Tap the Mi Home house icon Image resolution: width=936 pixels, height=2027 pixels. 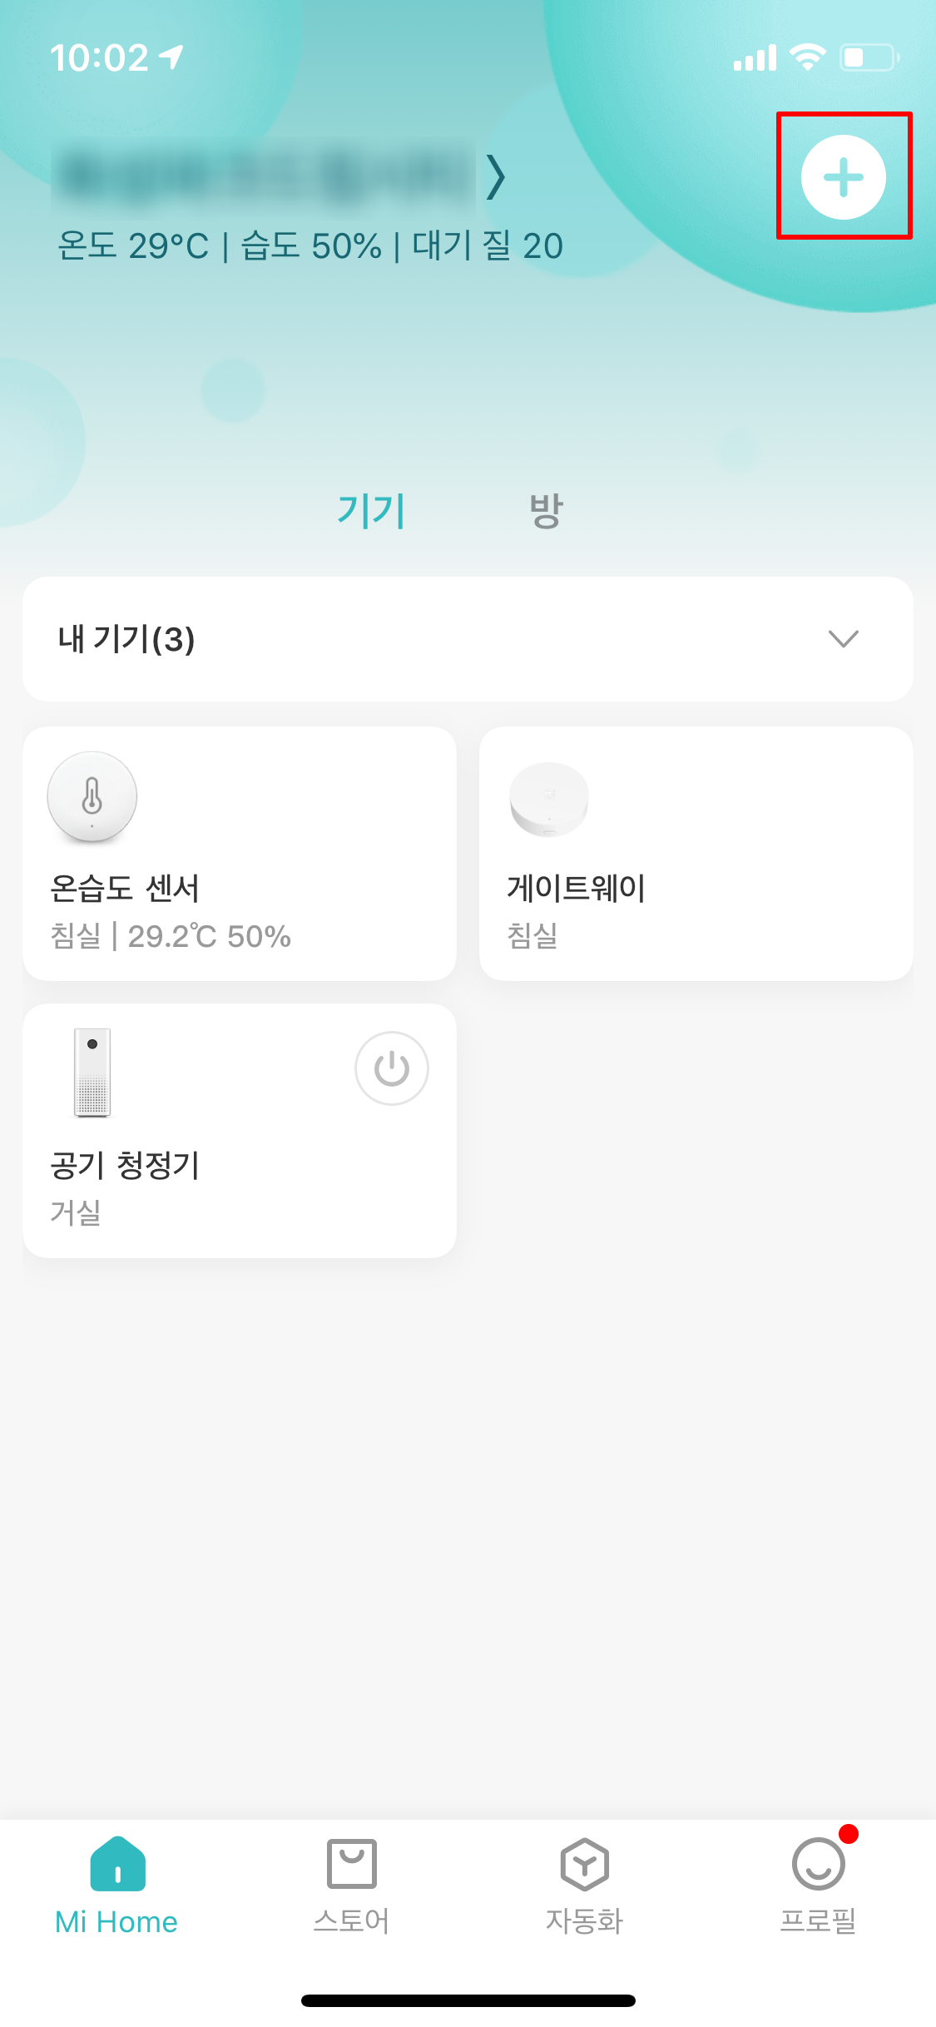117,1863
